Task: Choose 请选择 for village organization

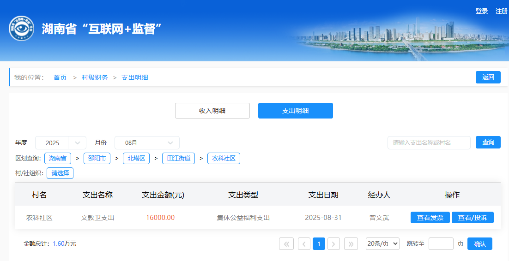Action: (60, 173)
